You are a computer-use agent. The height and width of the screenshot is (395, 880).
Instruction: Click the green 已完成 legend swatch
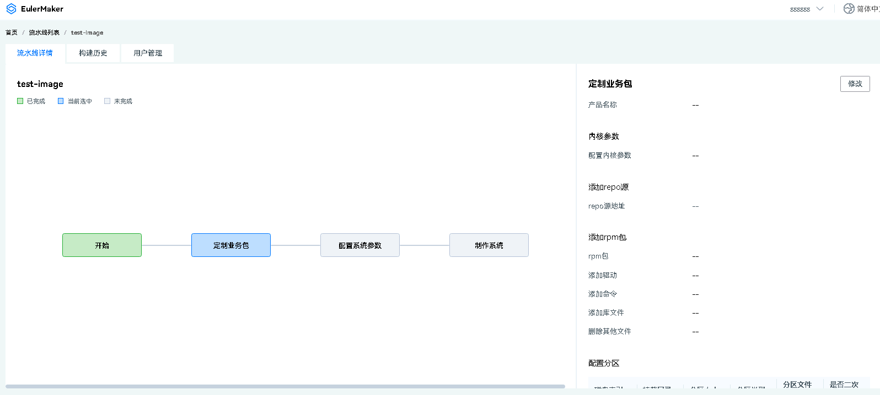click(20, 101)
